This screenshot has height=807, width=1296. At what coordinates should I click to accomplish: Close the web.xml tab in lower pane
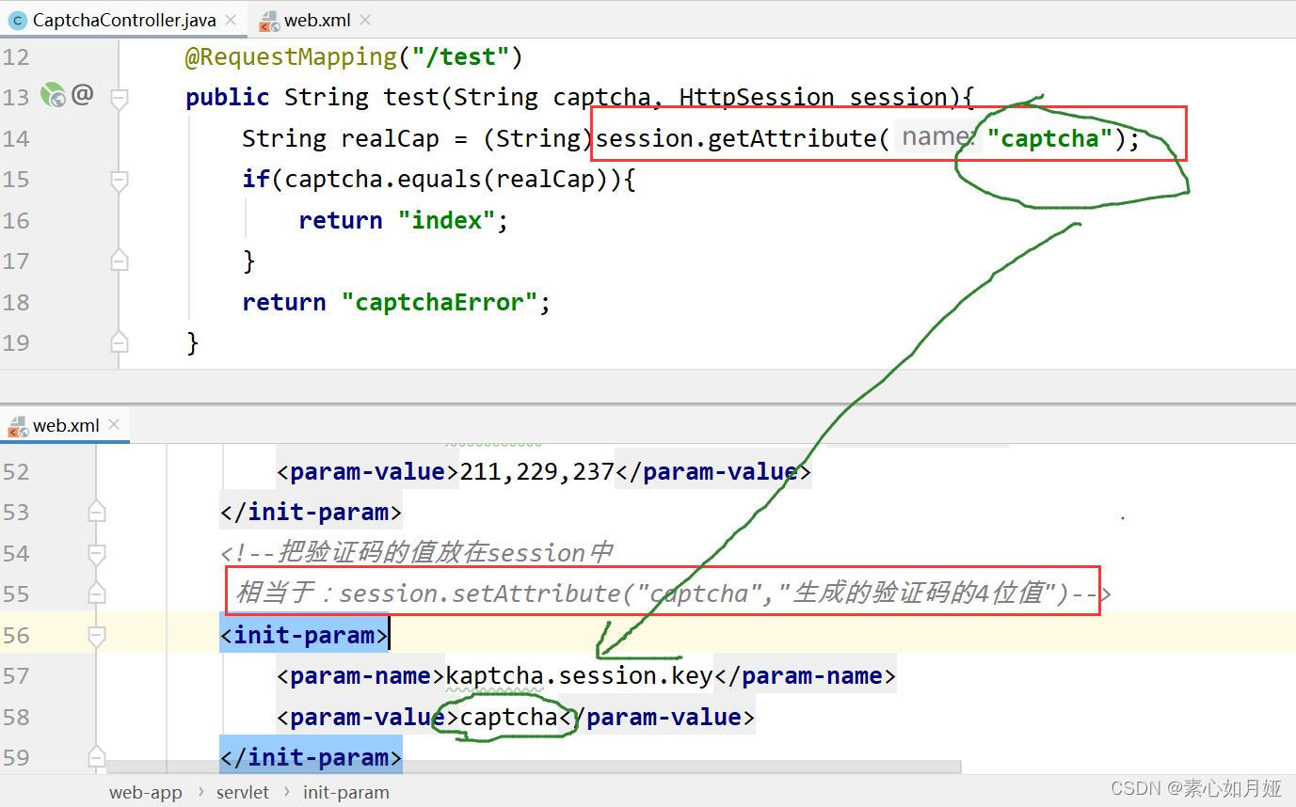[x=114, y=424]
